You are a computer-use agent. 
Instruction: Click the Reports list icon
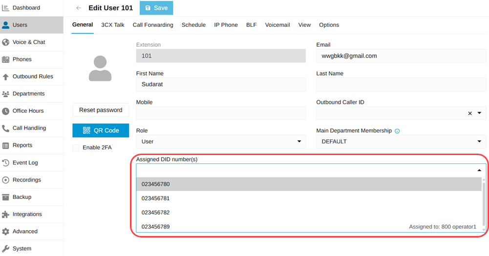[x=5, y=145]
